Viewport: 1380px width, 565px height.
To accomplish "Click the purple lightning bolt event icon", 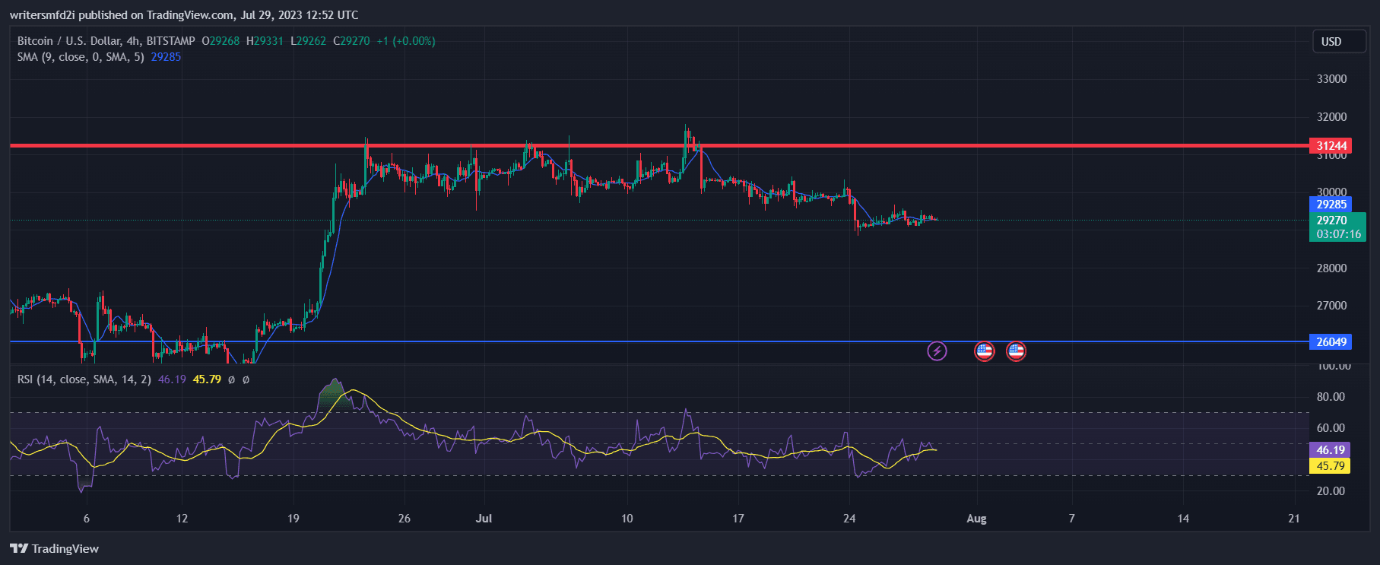I will (937, 351).
